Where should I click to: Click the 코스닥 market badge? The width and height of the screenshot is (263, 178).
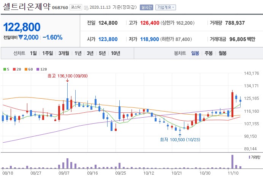76,7
